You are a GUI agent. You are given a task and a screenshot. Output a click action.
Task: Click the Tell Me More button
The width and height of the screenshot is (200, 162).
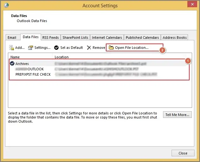[x=177, y=115]
